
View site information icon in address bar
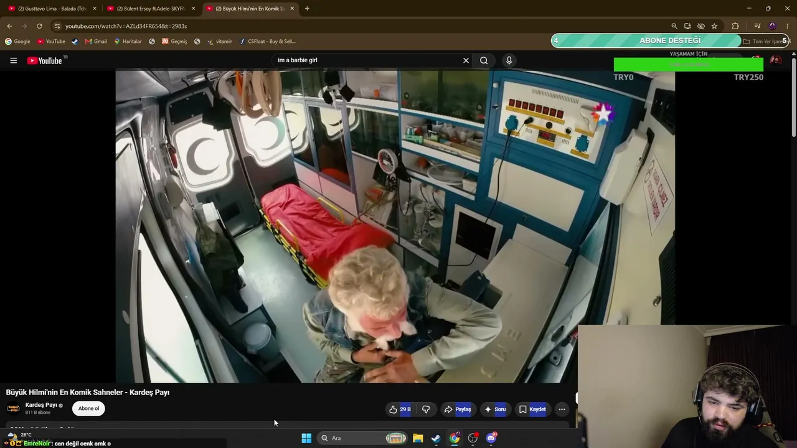[57, 26]
